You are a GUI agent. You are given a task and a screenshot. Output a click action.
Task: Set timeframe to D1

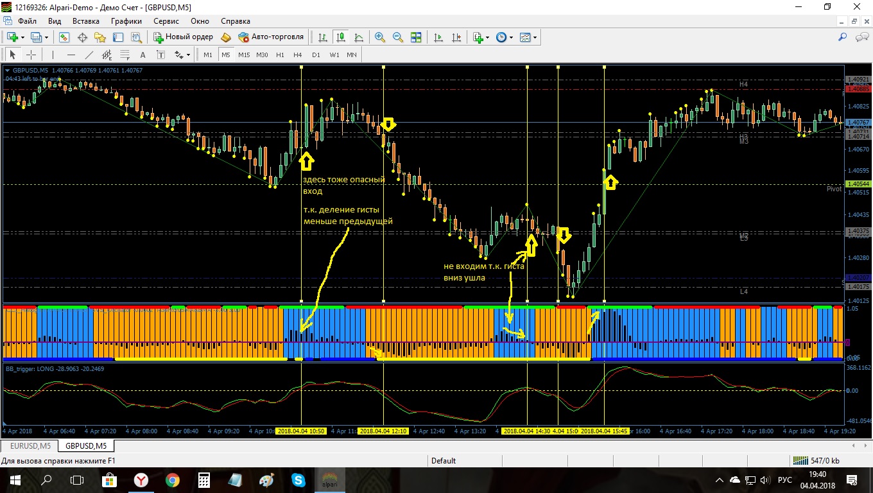[316, 55]
